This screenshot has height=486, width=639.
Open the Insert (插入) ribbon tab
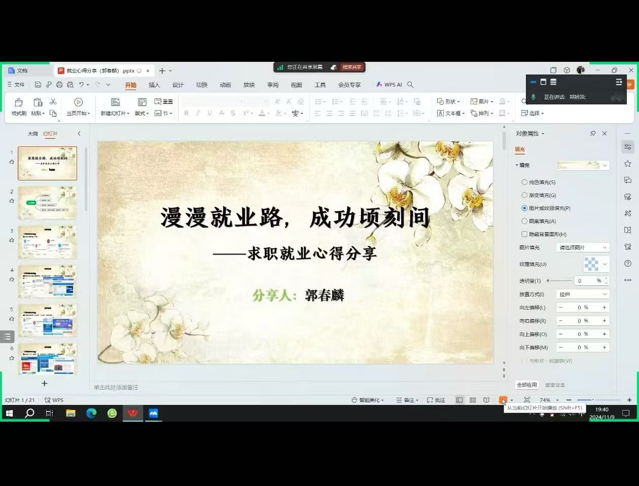(154, 85)
